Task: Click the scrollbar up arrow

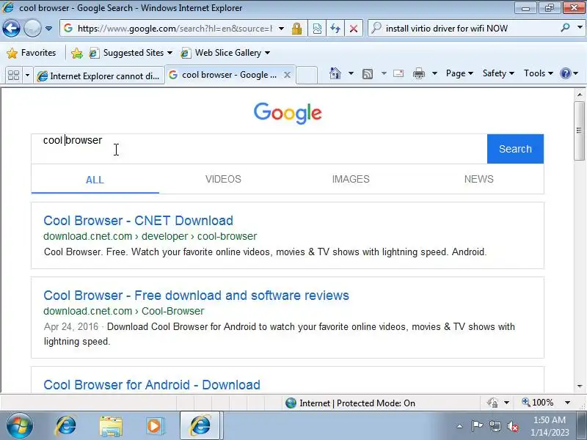Action: tap(580, 95)
